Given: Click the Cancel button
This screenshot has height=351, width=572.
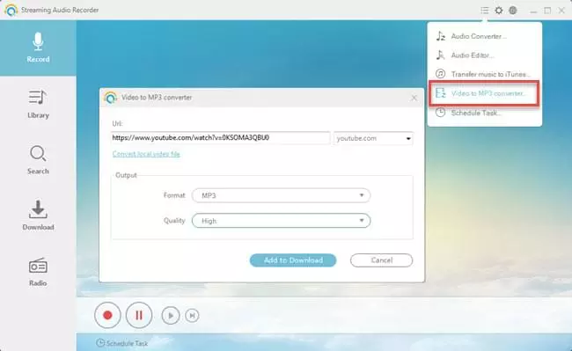Looking at the screenshot, I should [382, 260].
